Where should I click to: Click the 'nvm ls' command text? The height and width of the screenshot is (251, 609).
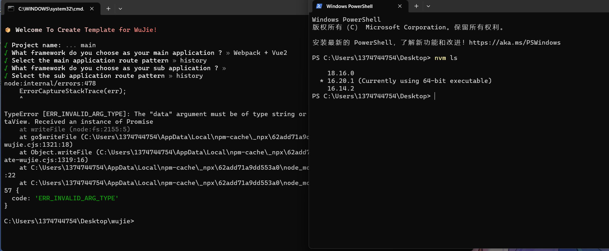pyautogui.click(x=446, y=58)
